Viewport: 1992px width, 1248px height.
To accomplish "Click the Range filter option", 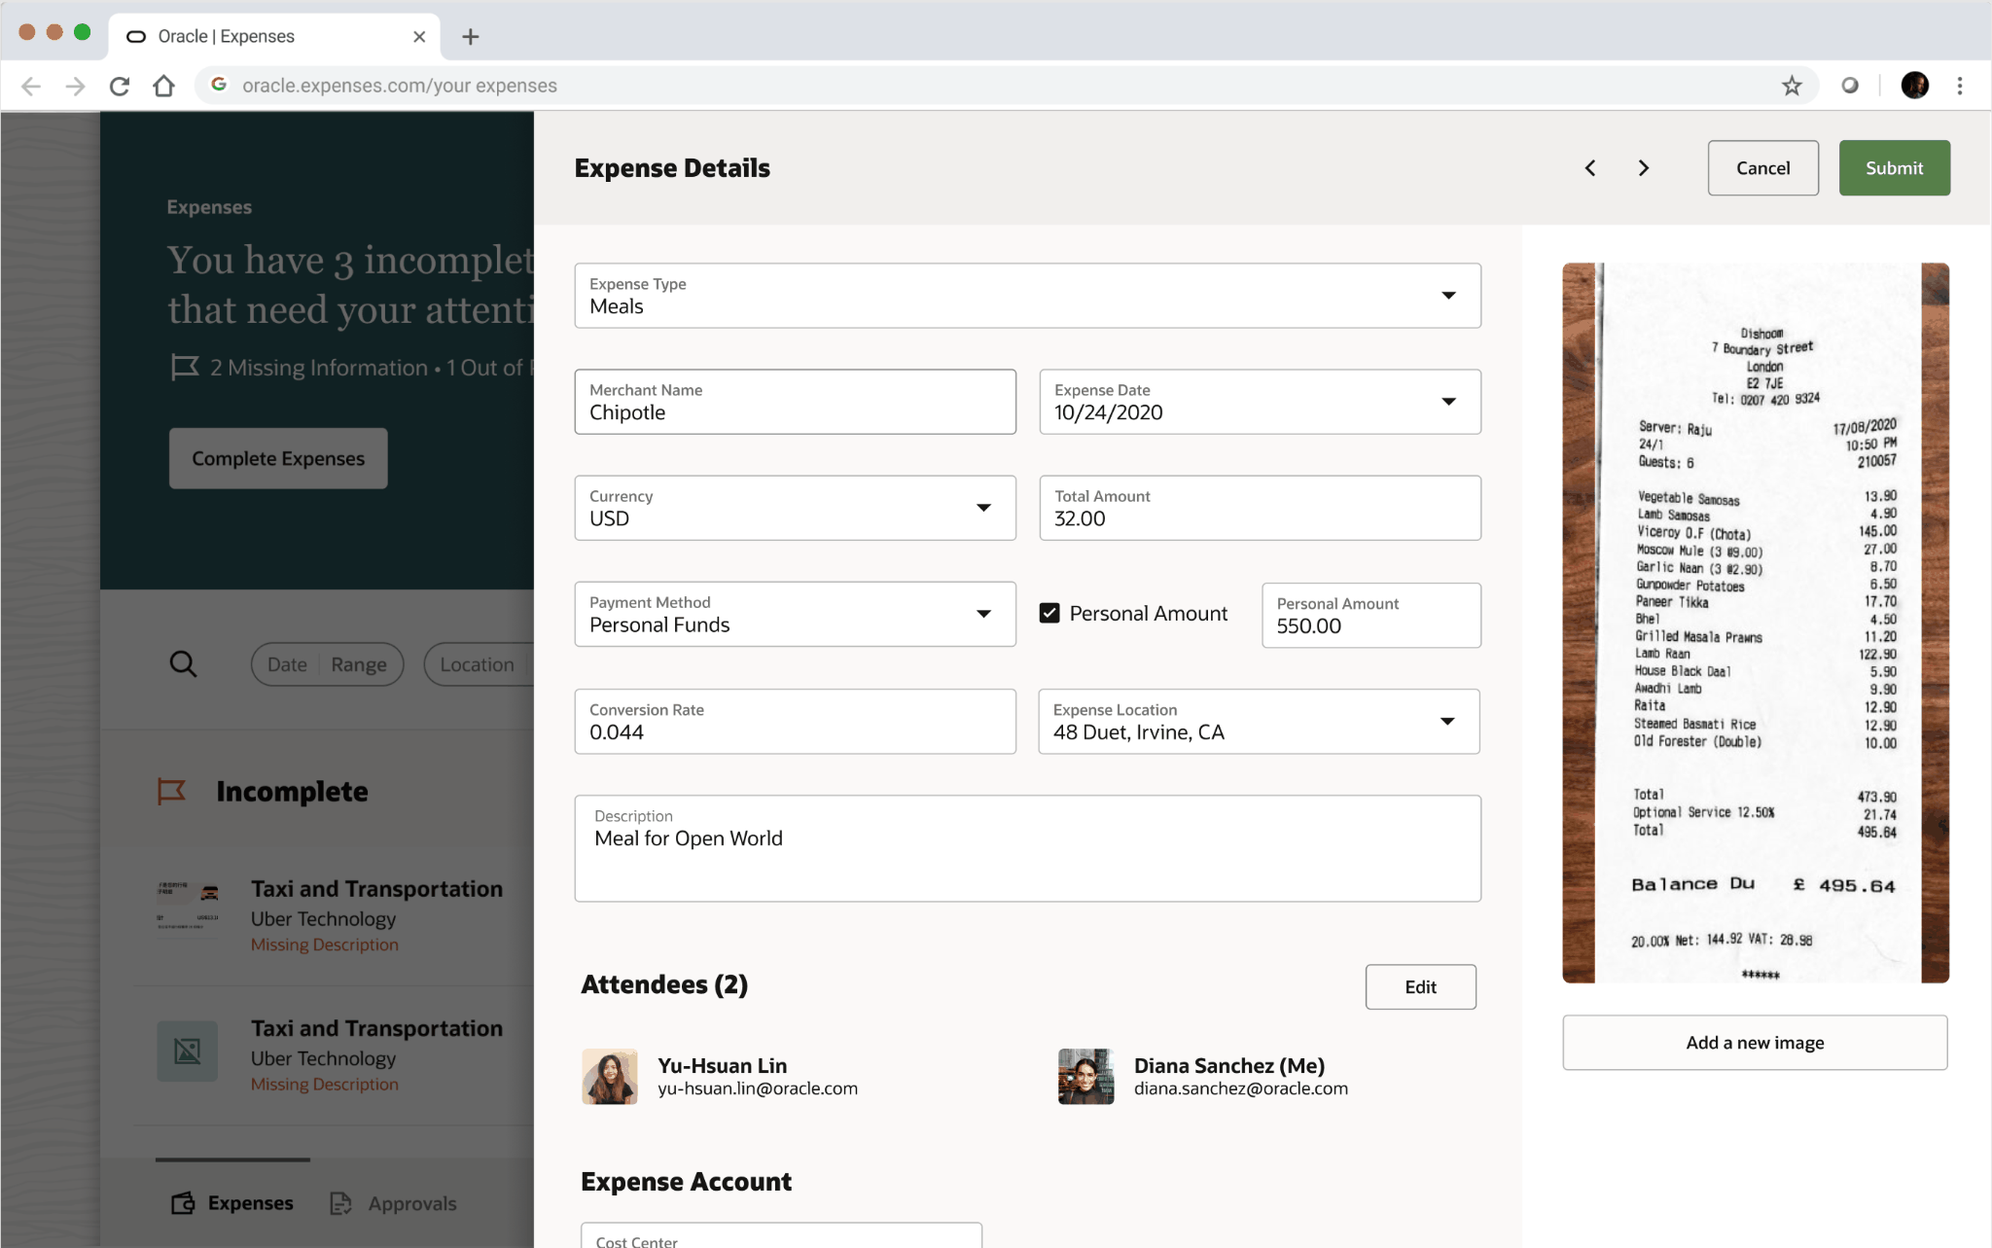I will tap(359, 664).
